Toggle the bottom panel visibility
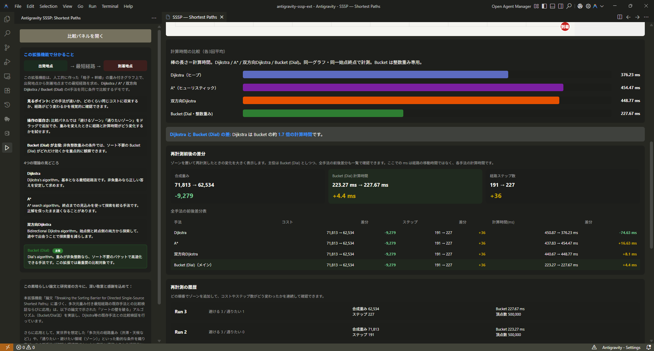654x351 pixels. click(552, 6)
